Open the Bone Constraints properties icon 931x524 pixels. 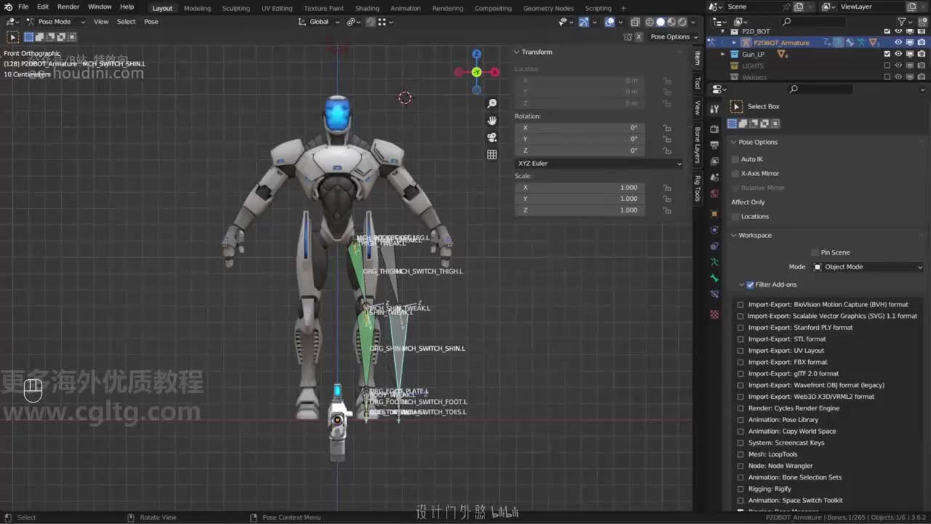[714, 294]
